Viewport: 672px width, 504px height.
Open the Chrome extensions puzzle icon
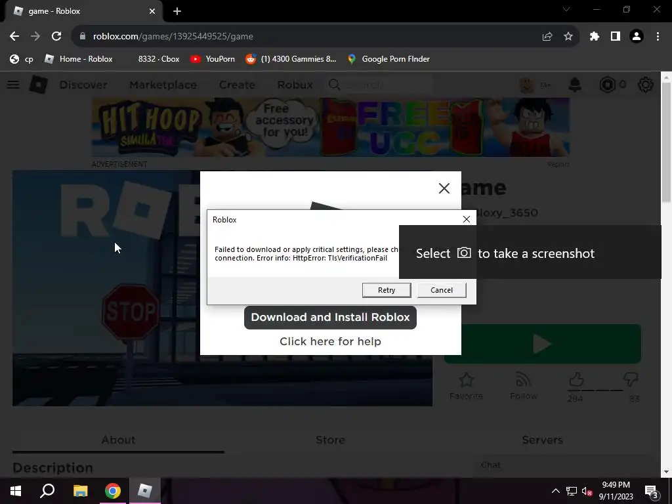594,37
